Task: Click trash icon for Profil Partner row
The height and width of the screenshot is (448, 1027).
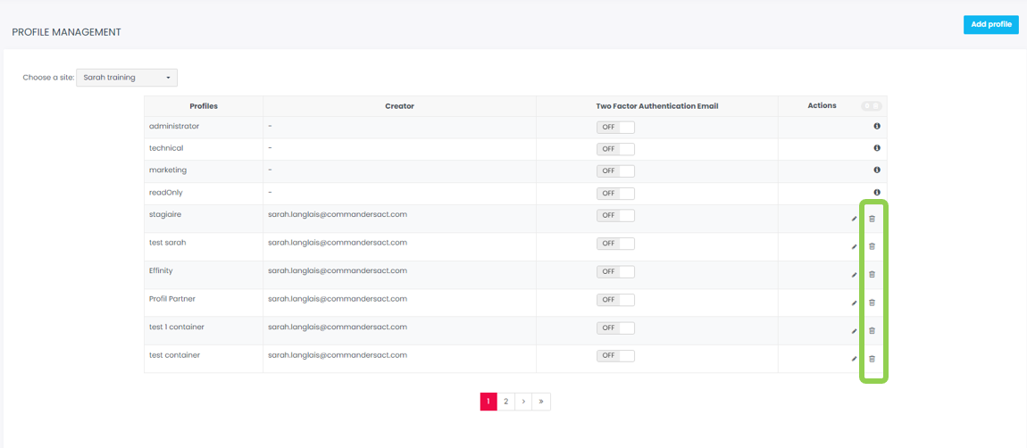Action: click(873, 303)
